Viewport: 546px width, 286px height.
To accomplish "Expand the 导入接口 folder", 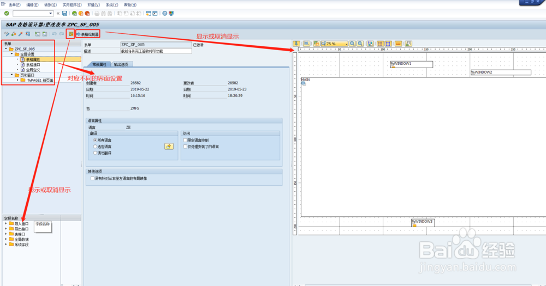I will 6,223.
